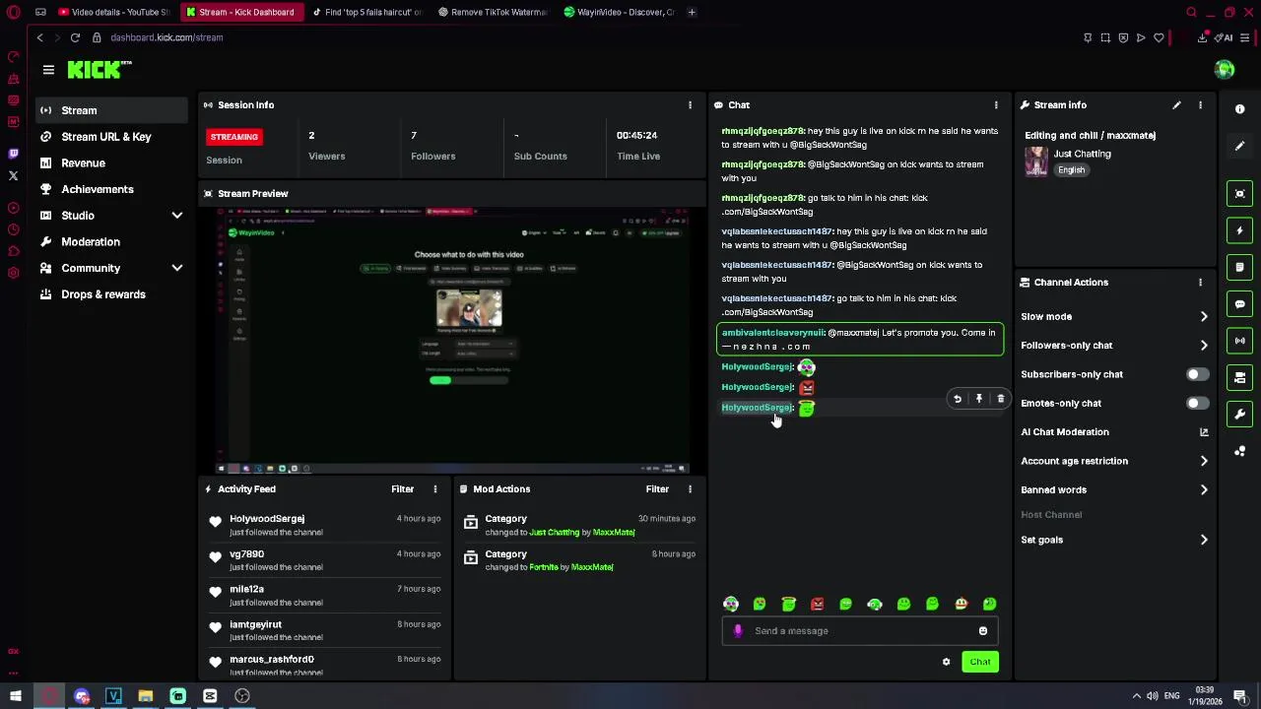Click the English language tag
The width and height of the screenshot is (1261, 709).
(x=1071, y=170)
